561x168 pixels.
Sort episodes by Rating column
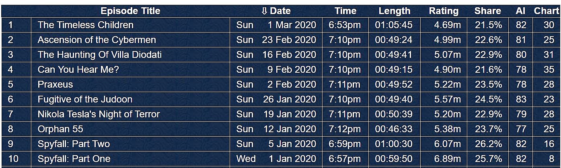(444, 11)
